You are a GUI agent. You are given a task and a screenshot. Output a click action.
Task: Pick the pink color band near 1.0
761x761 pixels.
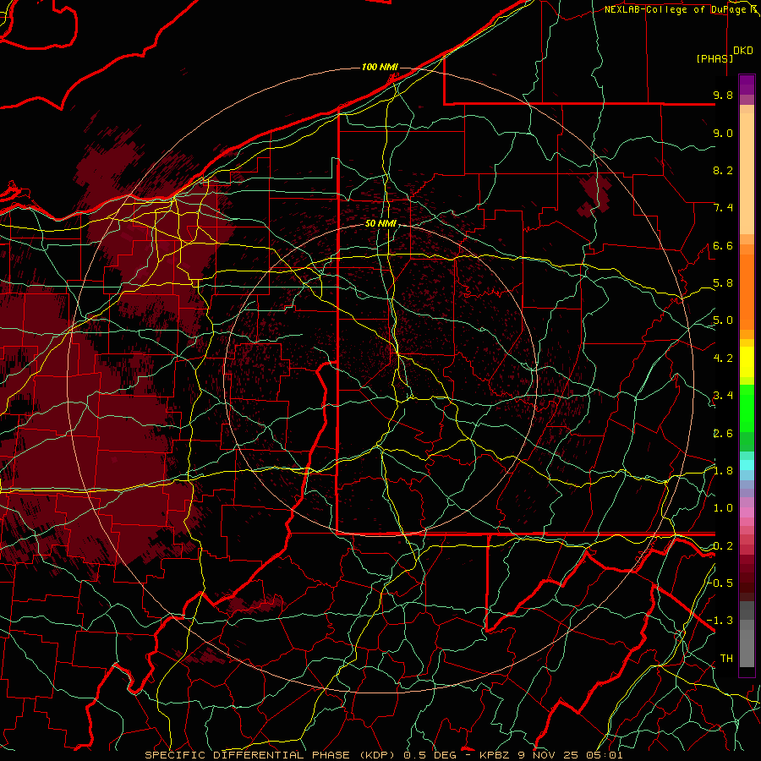click(x=747, y=512)
